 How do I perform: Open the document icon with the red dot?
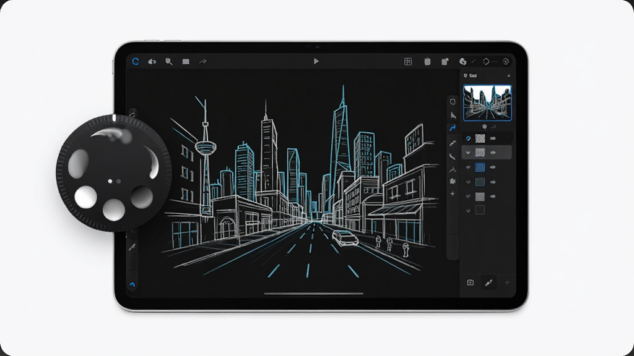tap(445, 61)
